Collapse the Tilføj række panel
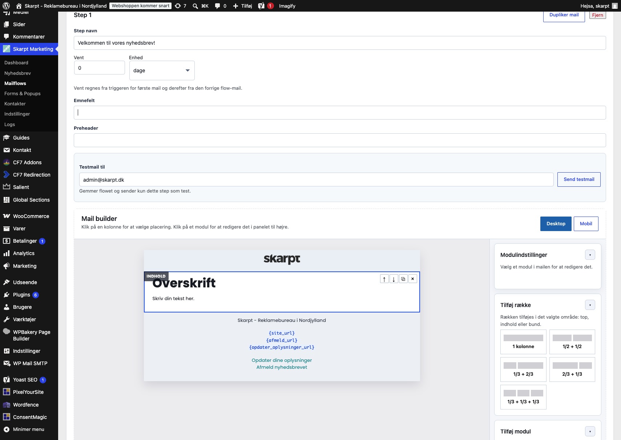Viewport: 621px width, 440px height. pyautogui.click(x=590, y=305)
